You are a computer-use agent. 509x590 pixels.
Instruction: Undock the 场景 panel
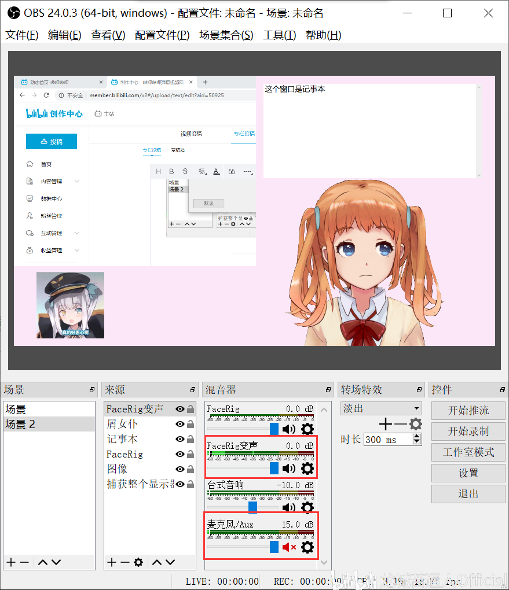(92, 390)
